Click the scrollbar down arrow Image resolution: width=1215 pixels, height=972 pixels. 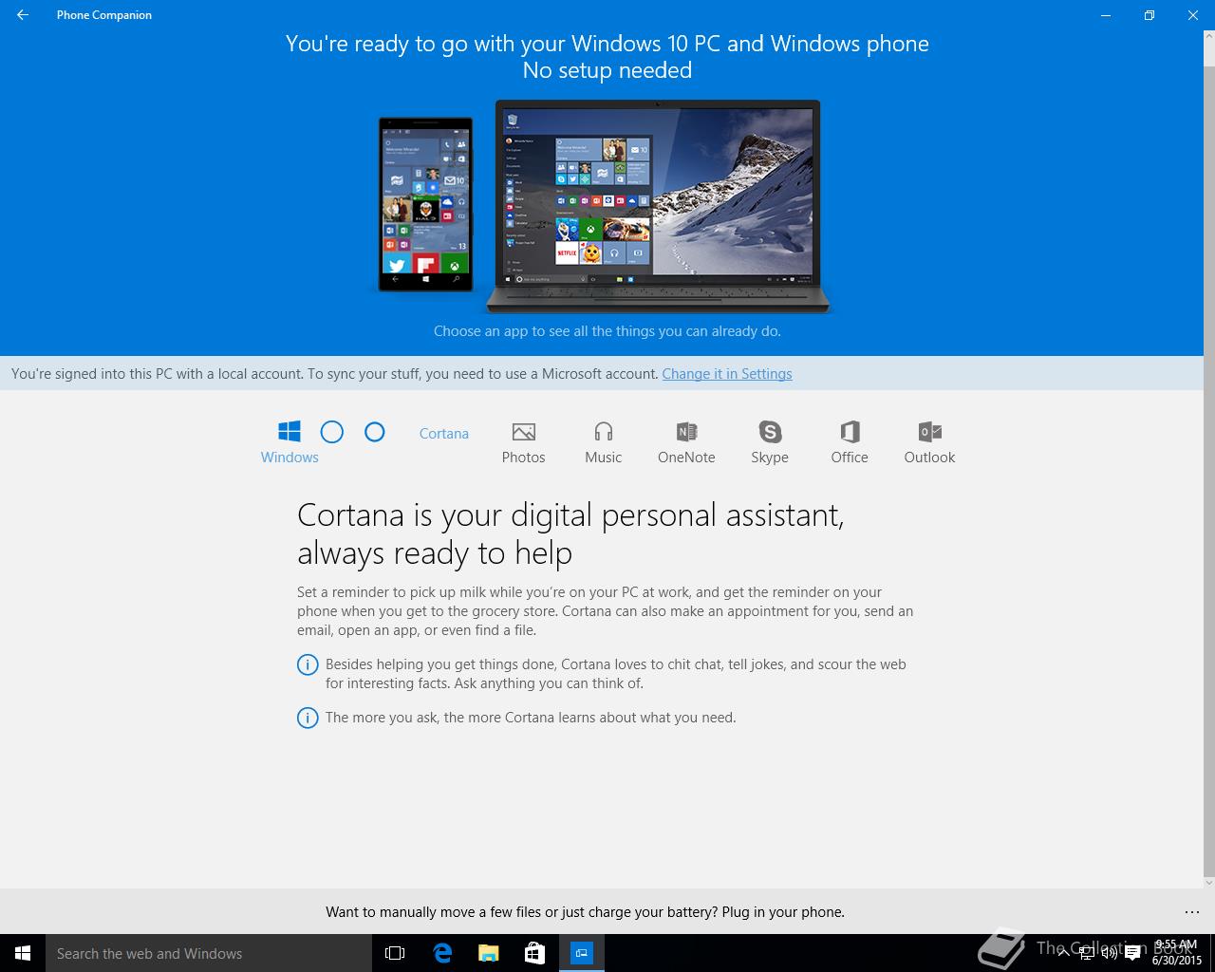pos(1208,882)
